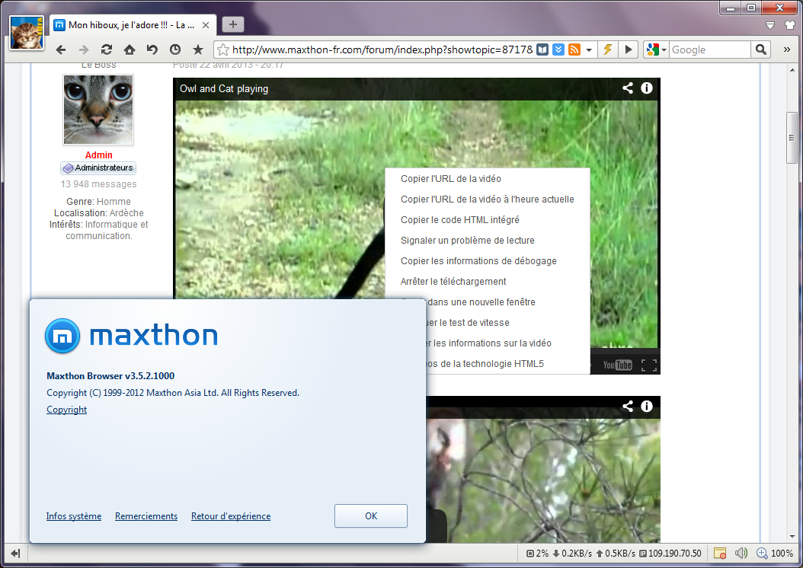The height and width of the screenshot is (568, 803).
Task: Open the Copyright link
Action: pos(66,410)
